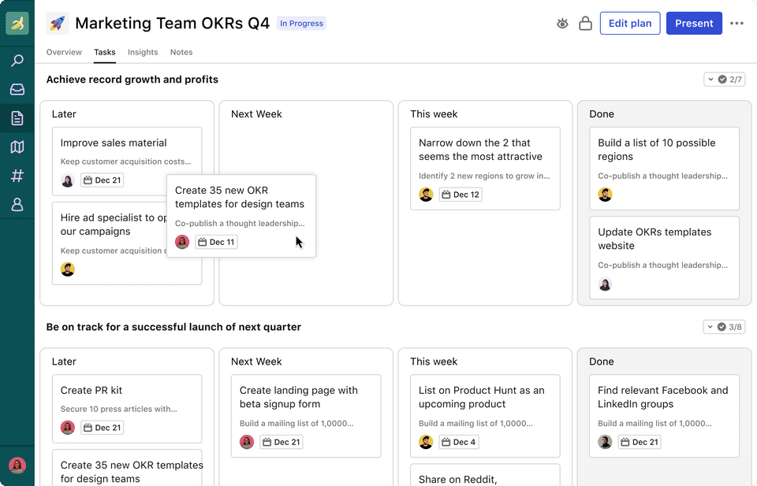Select the plans document icon in sidebar

point(17,119)
